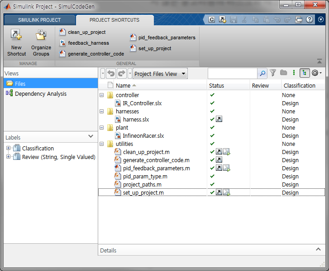This screenshot has height=271, width=329.
Task: Click the Status column header
Action: pos(229,85)
